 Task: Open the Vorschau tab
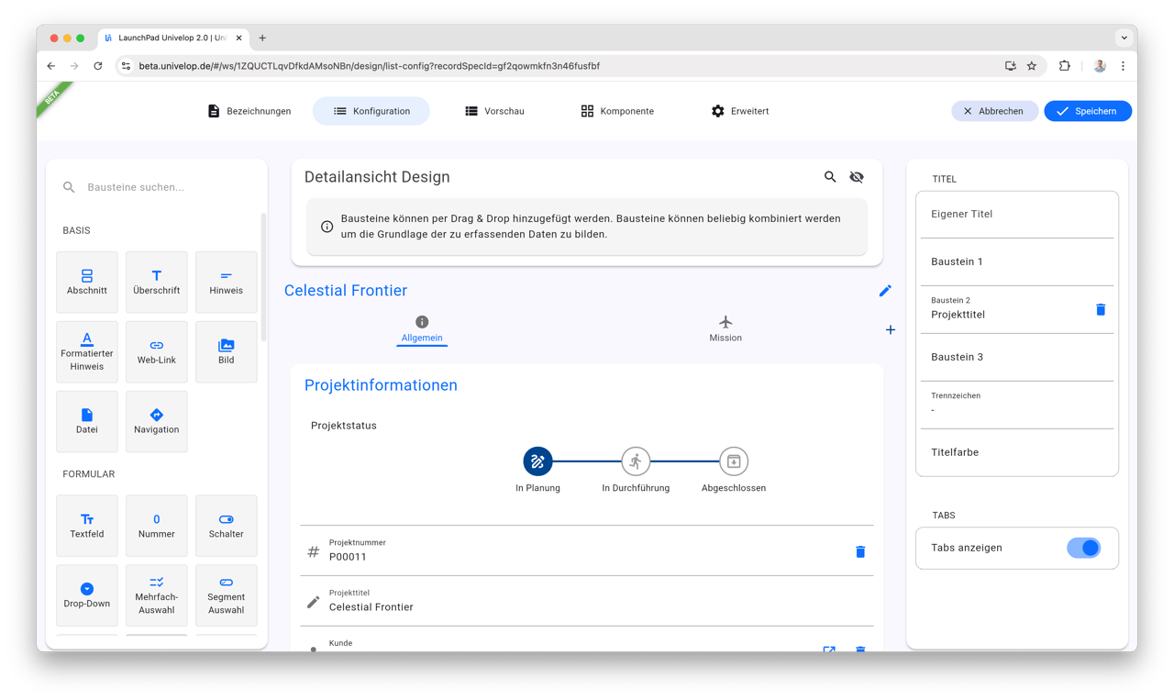click(494, 111)
